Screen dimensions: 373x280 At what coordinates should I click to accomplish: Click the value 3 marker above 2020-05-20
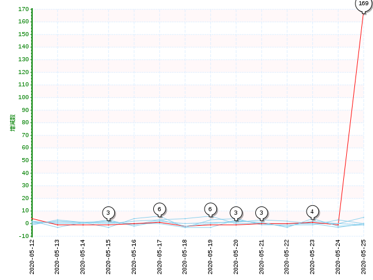[236, 213]
